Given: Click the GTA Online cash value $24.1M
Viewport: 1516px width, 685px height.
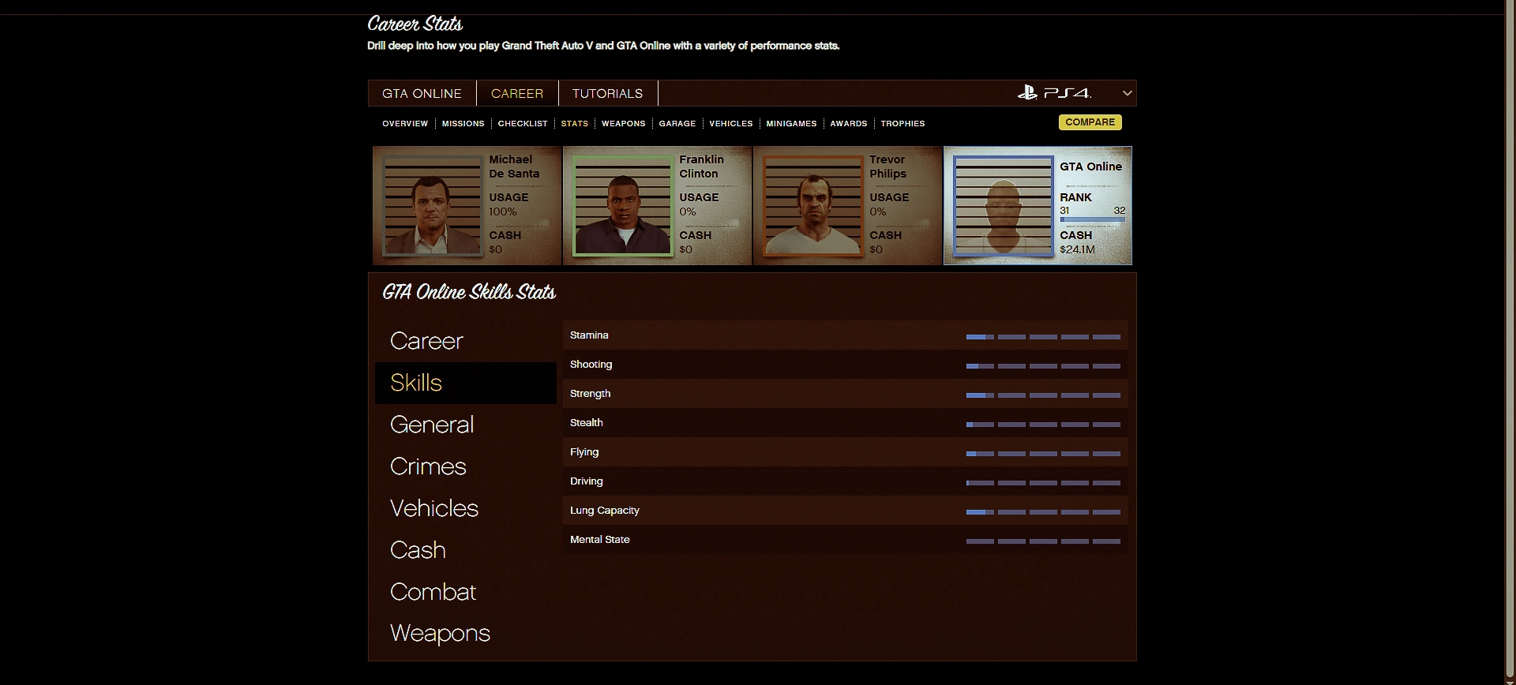Looking at the screenshot, I should click(x=1077, y=249).
